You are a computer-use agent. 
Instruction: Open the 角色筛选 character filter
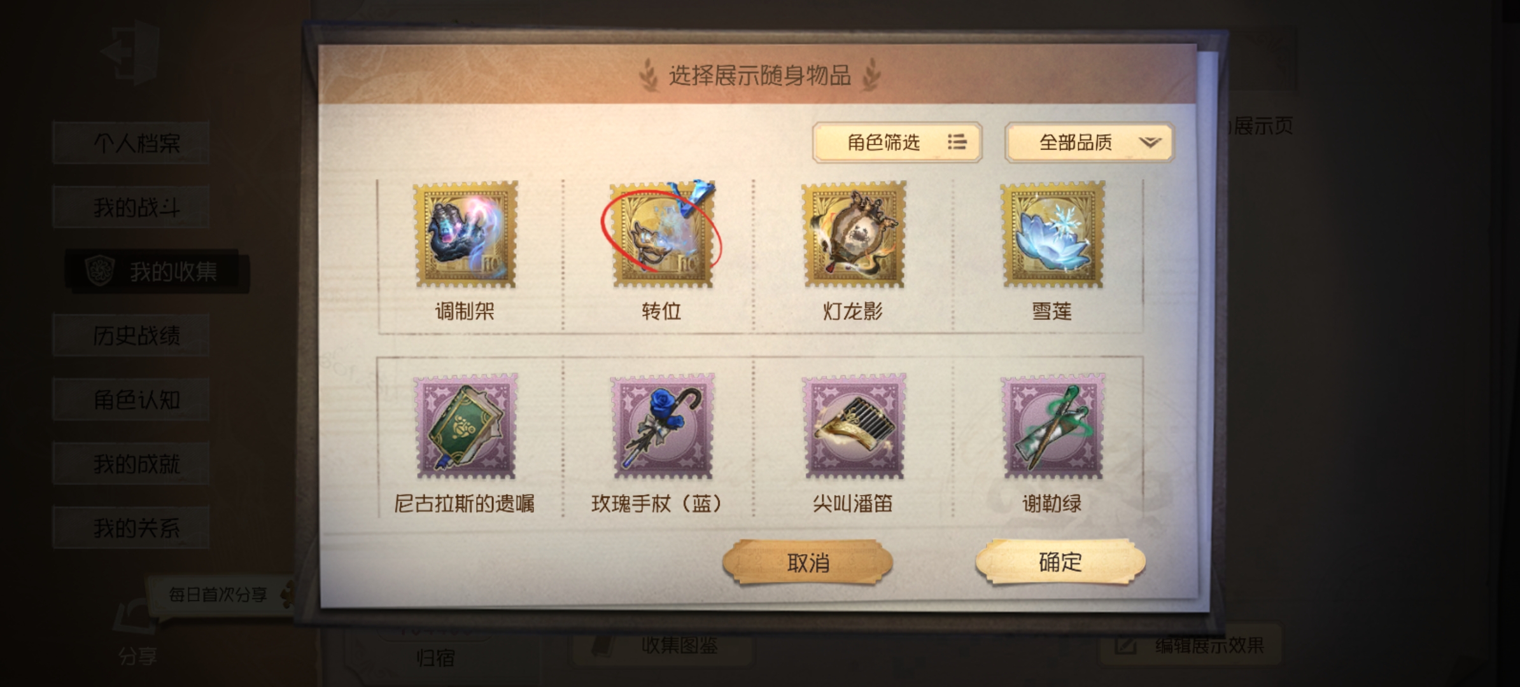pos(897,142)
